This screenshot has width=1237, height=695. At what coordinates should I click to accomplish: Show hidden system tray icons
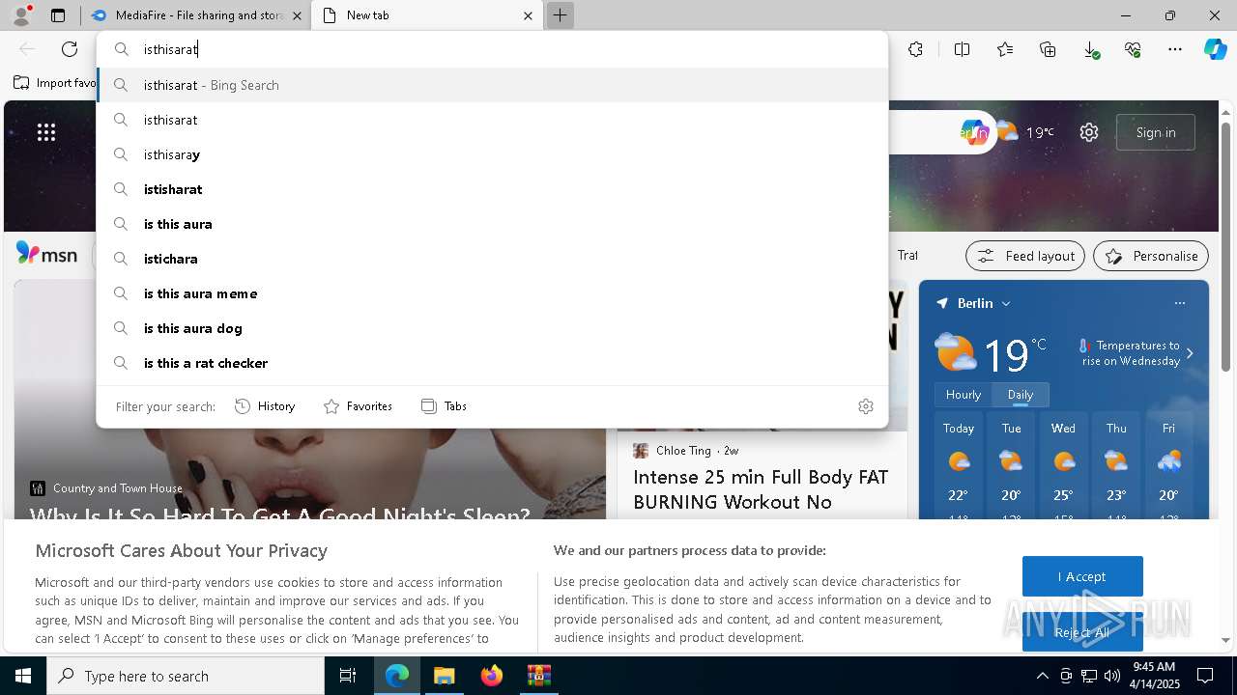tap(1042, 676)
